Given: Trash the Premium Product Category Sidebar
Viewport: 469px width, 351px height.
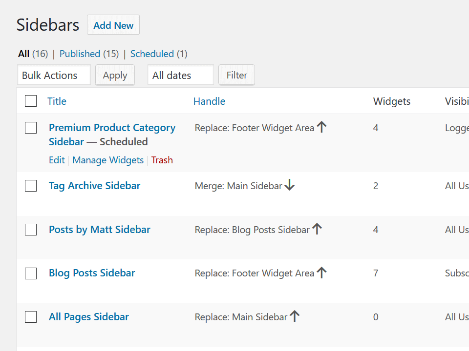Looking at the screenshot, I should pos(162,160).
